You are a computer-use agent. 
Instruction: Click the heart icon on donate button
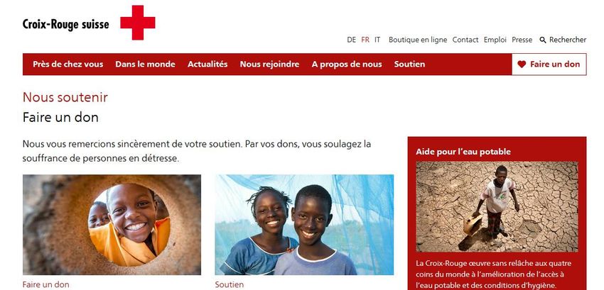pyautogui.click(x=522, y=65)
